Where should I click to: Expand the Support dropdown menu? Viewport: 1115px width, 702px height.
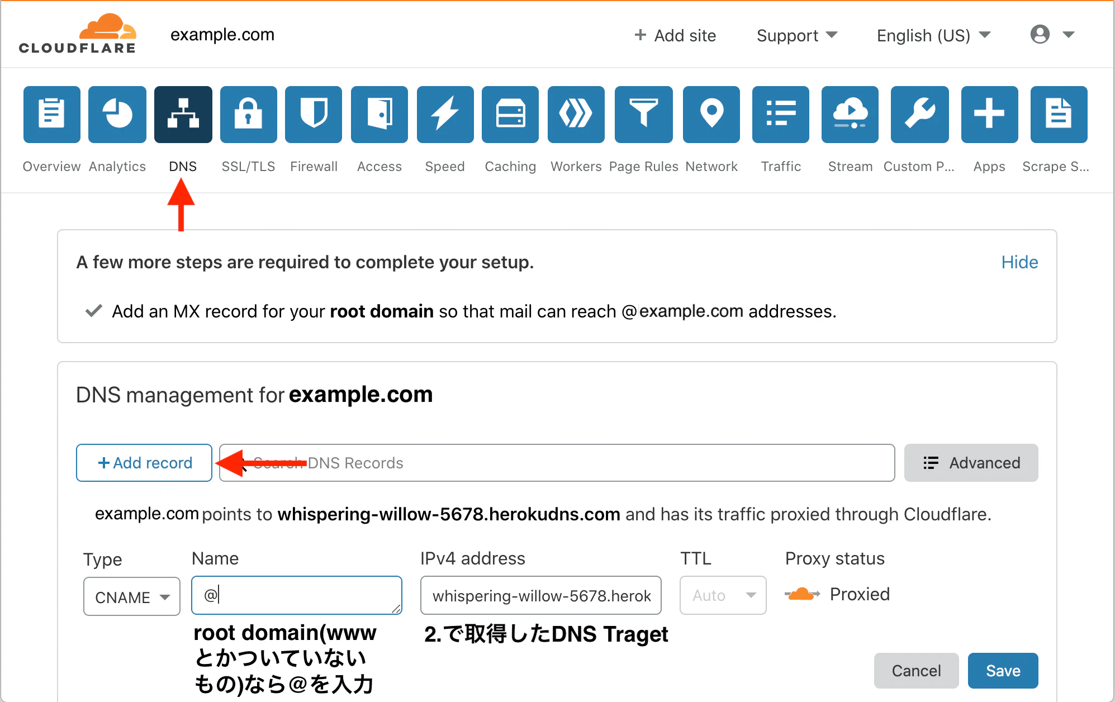(x=797, y=35)
